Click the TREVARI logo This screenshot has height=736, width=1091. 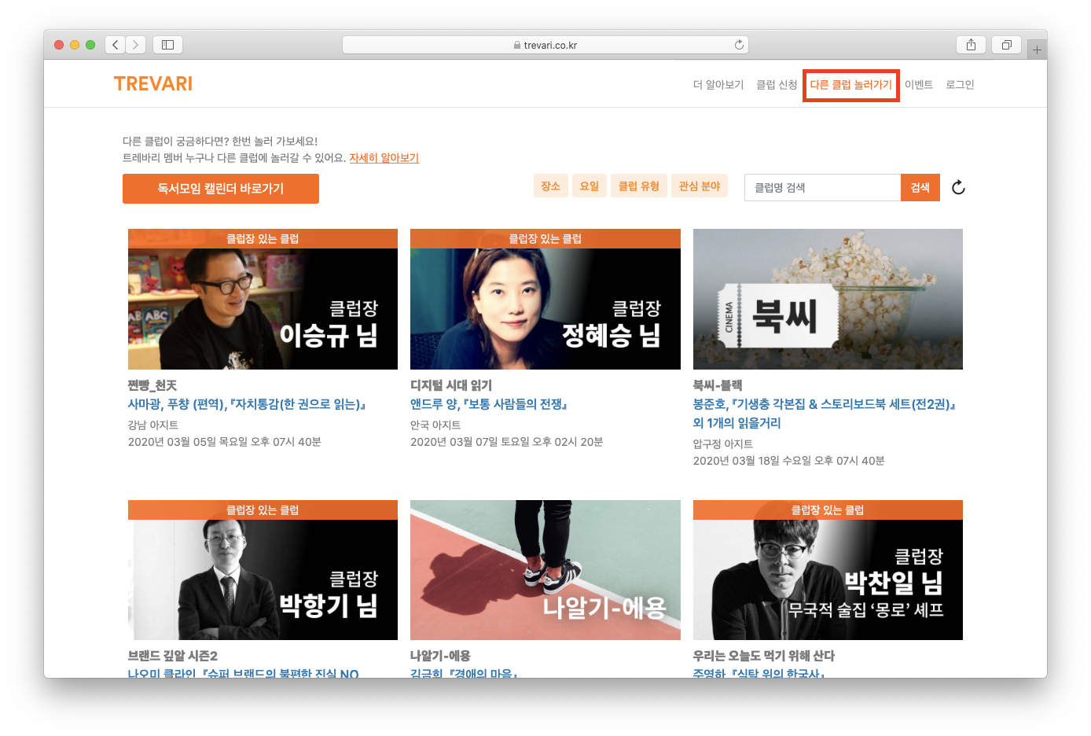[153, 84]
